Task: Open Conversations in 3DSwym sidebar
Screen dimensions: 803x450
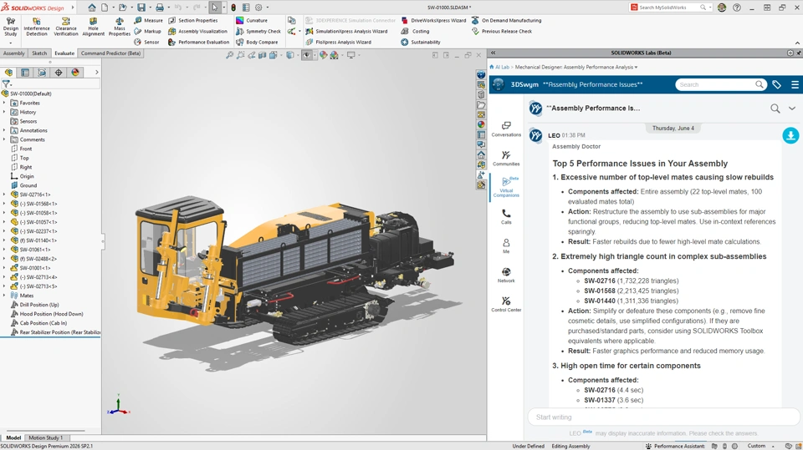Action: 506,129
